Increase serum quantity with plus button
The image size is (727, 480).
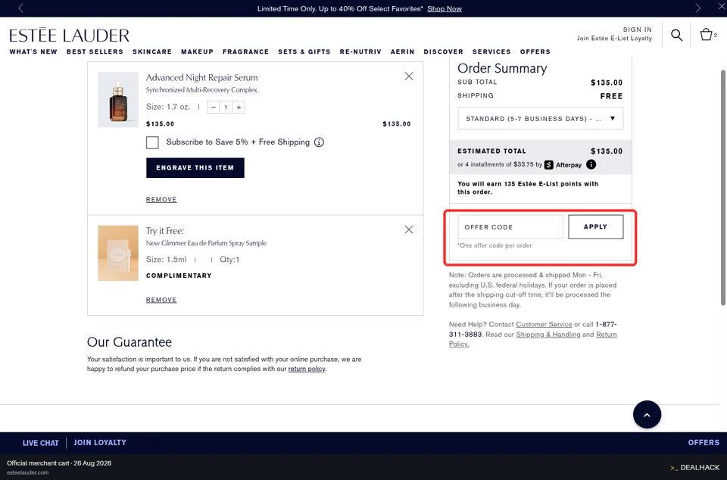[x=239, y=107]
